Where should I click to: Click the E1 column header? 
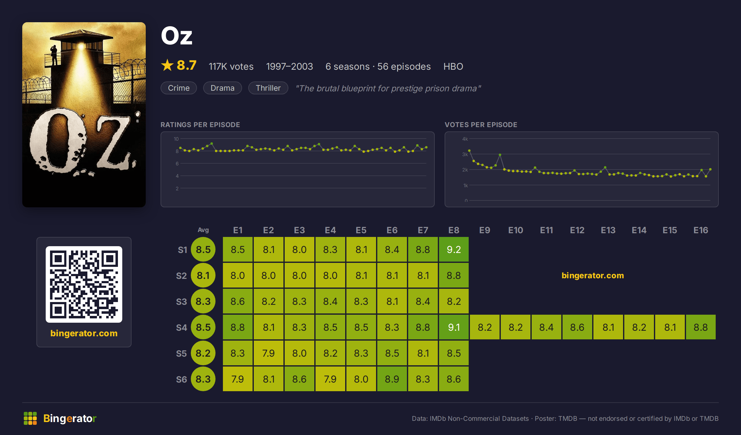point(238,230)
